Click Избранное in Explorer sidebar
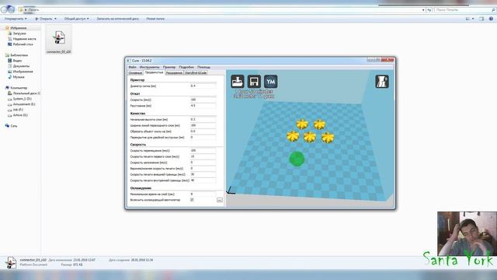Viewport: 497px width, 280px height. click(19, 28)
